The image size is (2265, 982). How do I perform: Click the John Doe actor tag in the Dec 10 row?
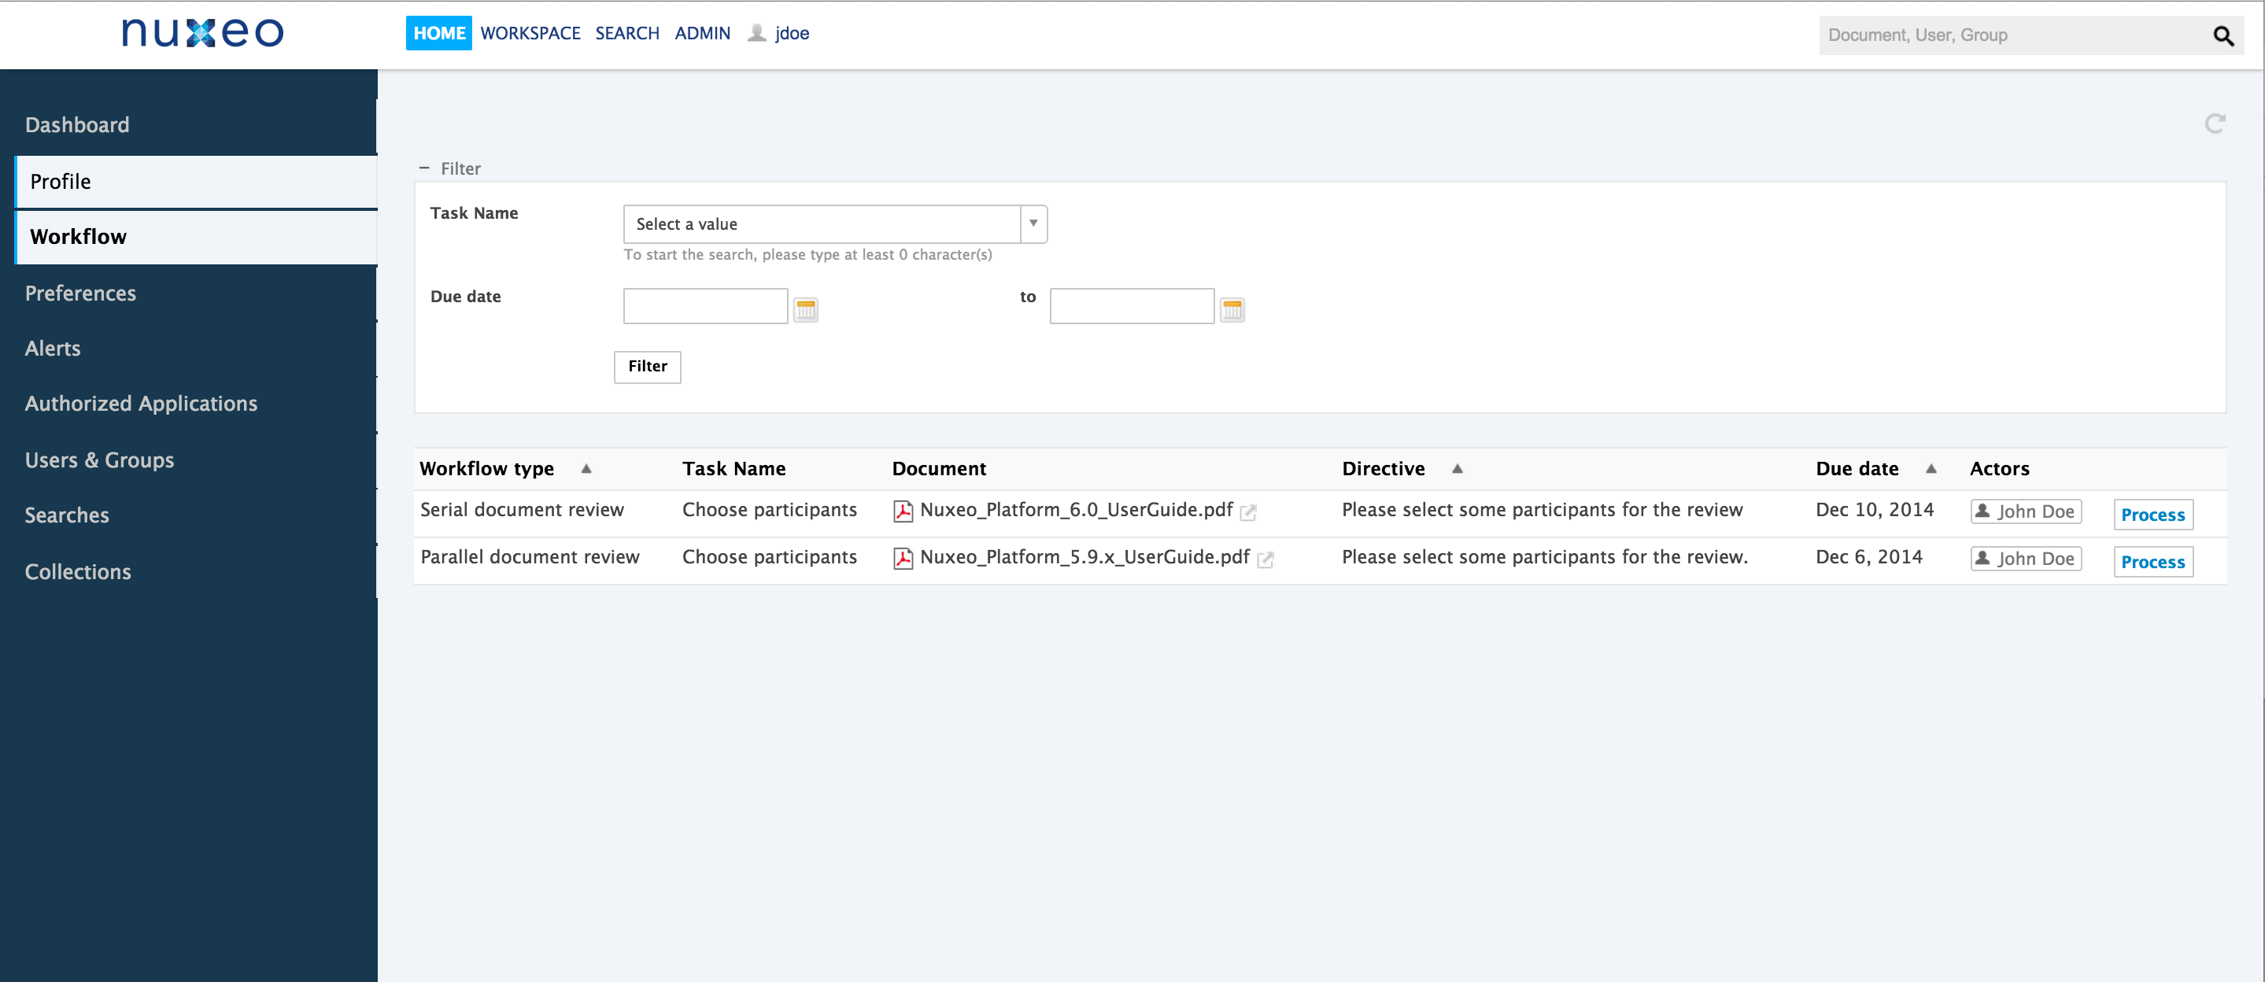coord(2026,511)
